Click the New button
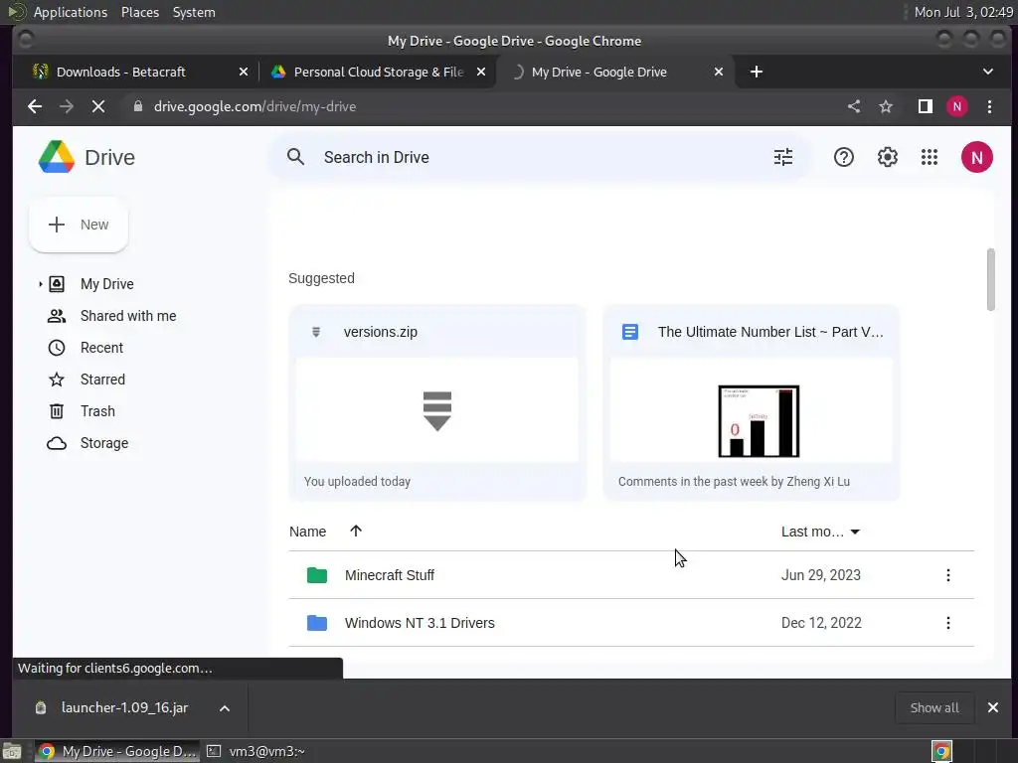Image resolution: width=1018 pixels, height=763 pixels. [79, 225]
